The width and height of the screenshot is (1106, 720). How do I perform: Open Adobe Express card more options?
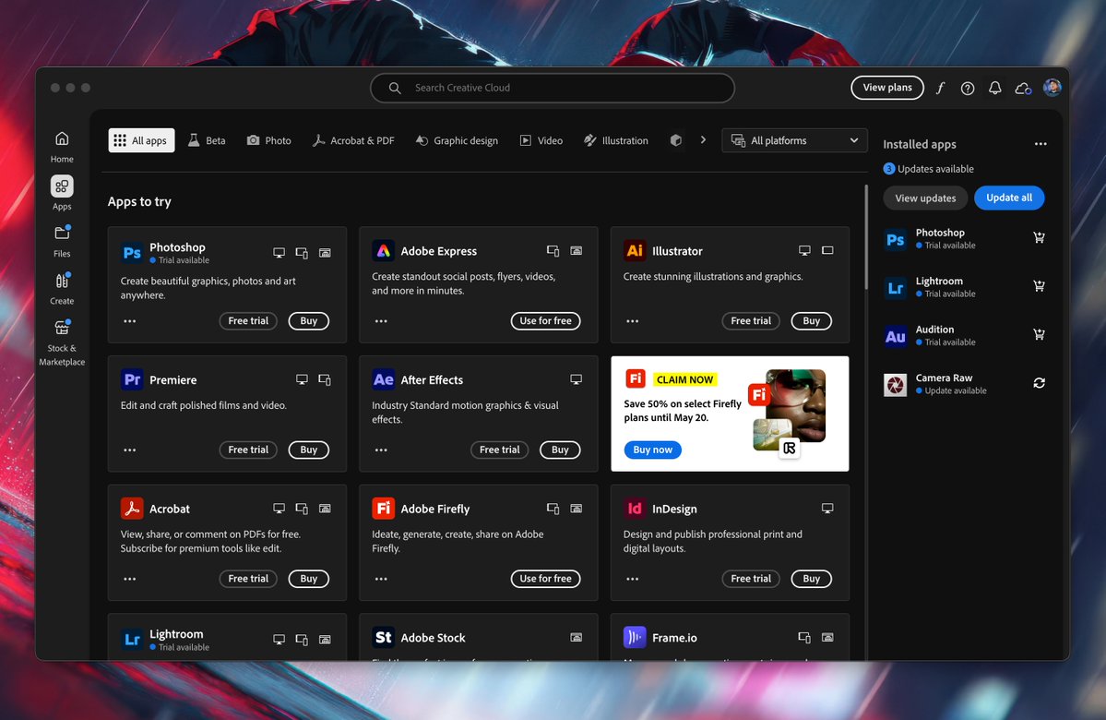381,321
